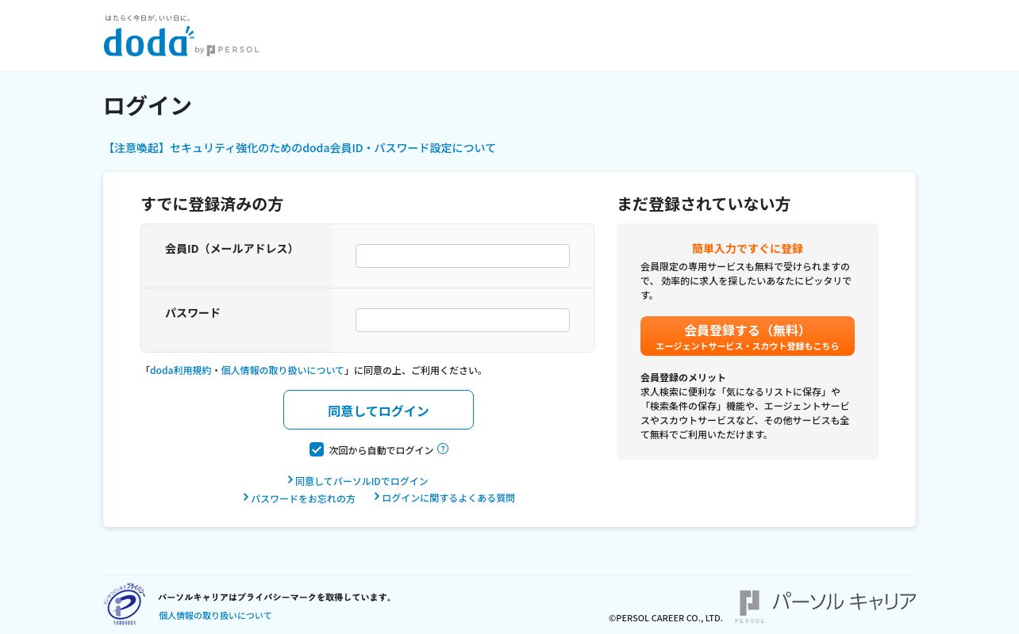Open the 【注意喚起】 security notice link

click(299, 147)
